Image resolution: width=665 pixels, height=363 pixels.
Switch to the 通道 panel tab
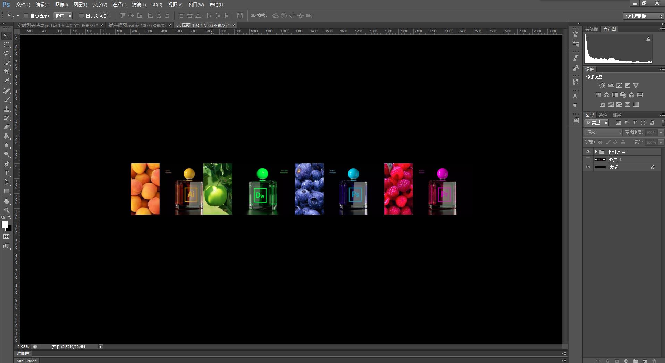click(x=603, y=115)
